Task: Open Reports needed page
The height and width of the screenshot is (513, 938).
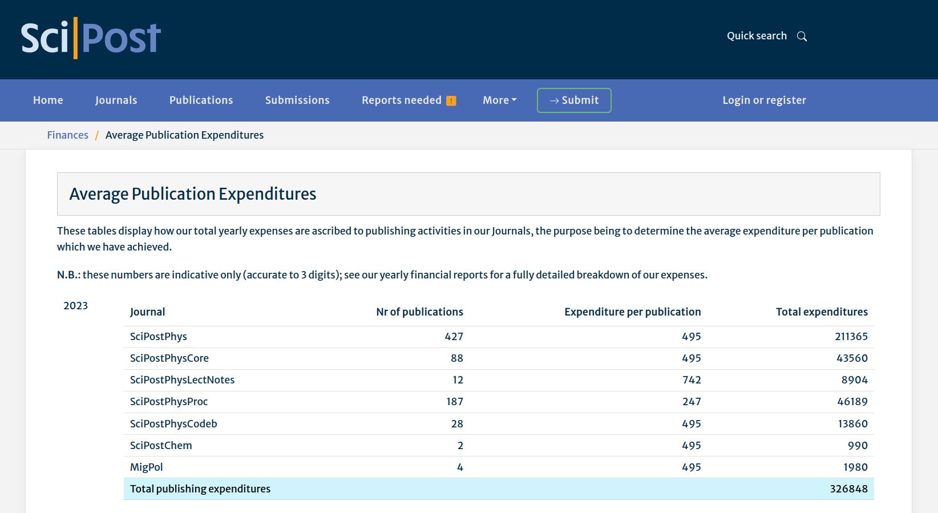Action: (401, 100)
